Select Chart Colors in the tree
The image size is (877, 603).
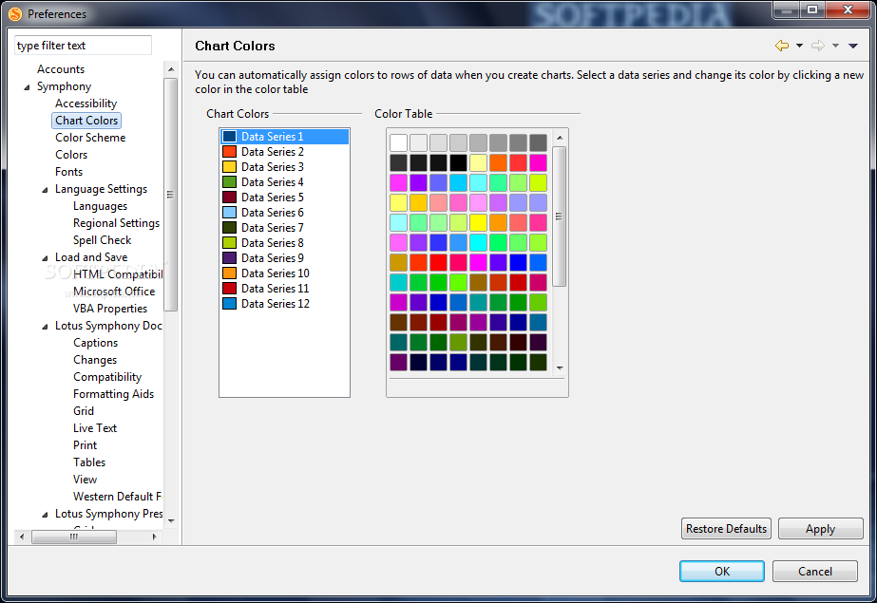86,121
